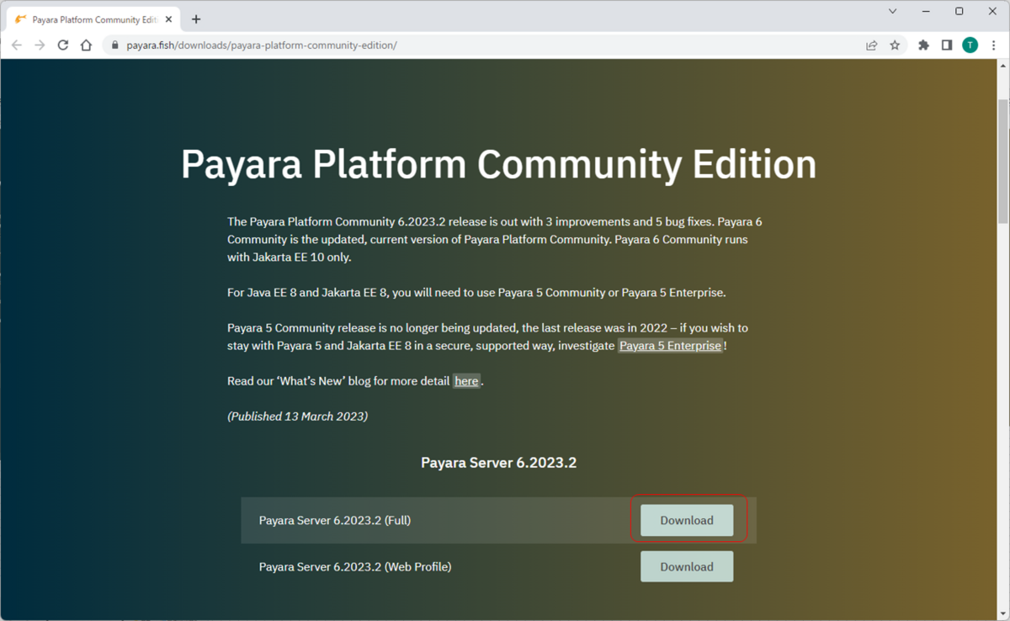This screenshot has height=621, width=1010.
Task: Click 'Payara Server 6.2023.2 (Web Profile)' row label
Action: click(355, 567)
